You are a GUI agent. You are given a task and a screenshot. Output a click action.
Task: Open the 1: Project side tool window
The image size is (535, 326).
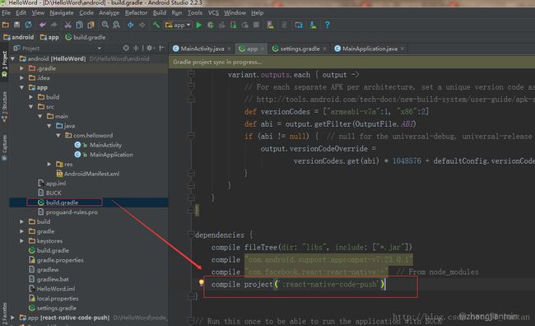click(x=4, y=63)
